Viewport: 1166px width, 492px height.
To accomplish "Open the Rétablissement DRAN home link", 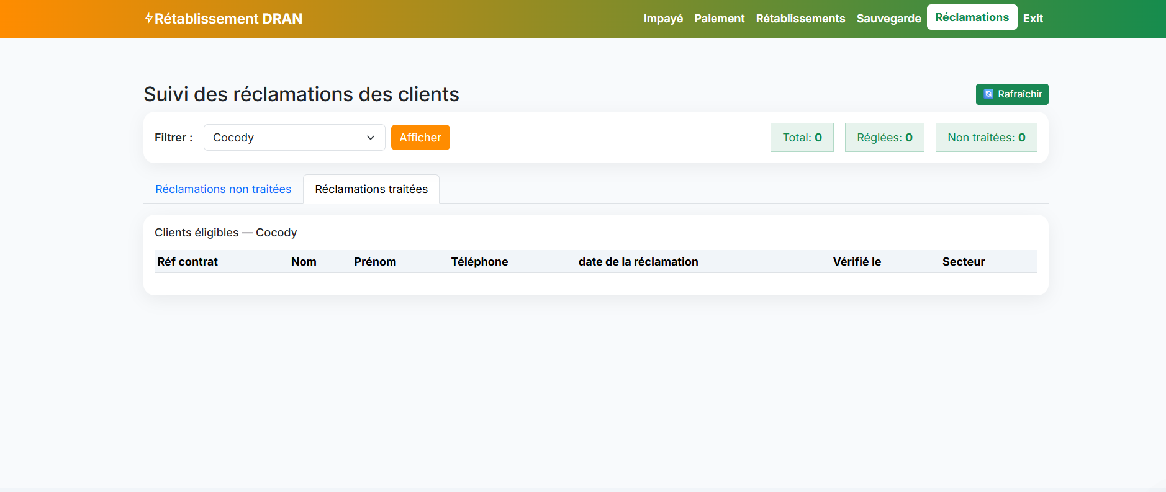I will (x=224, y=19).
